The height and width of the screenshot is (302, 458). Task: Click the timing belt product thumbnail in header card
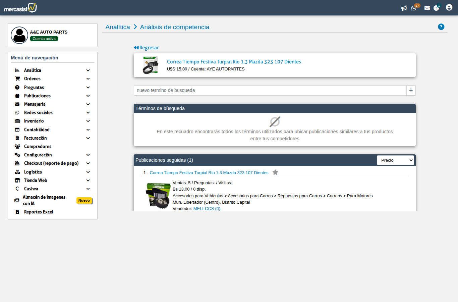click(150, 65)
